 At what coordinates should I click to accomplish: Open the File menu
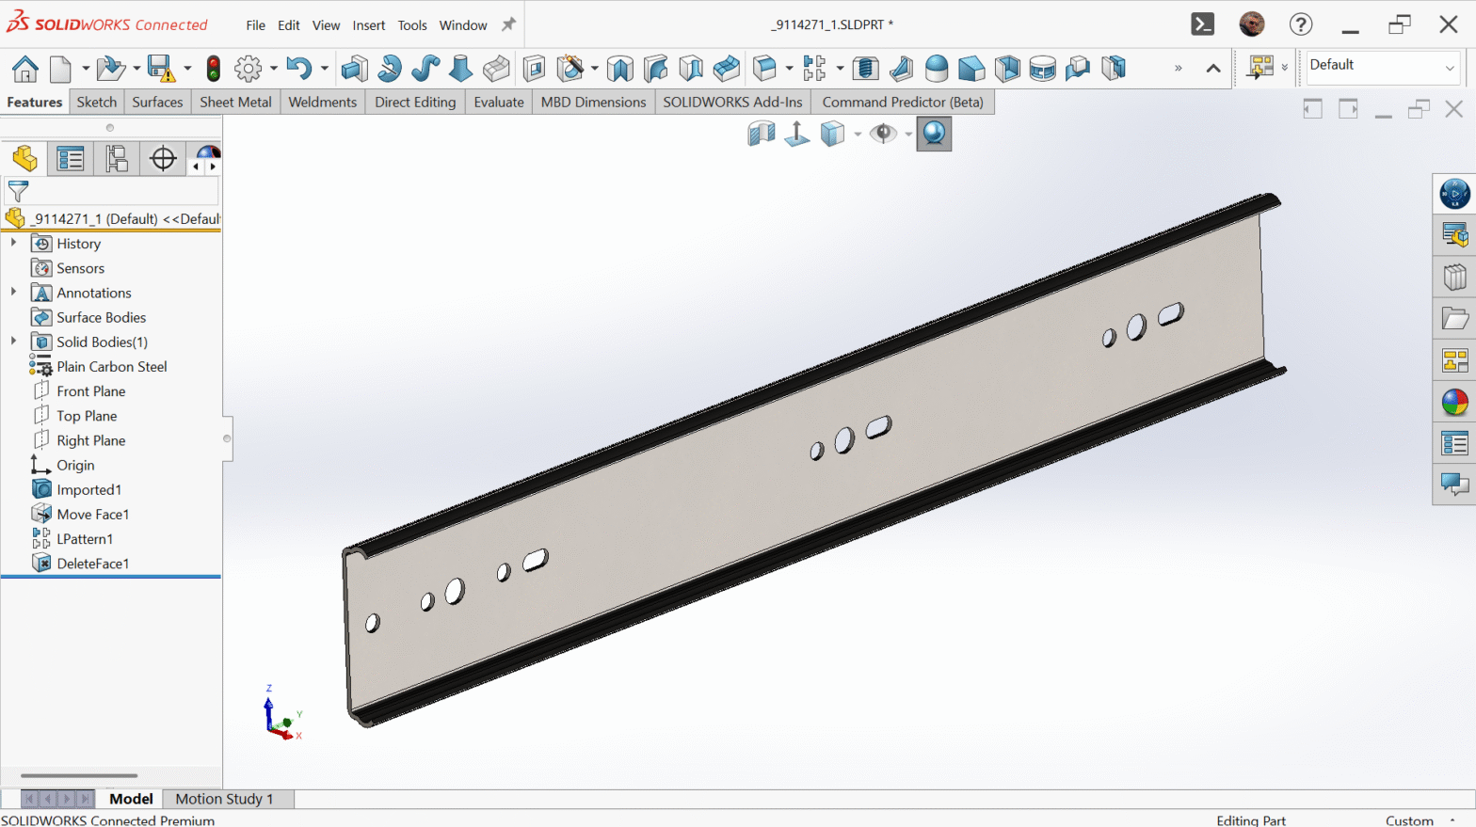click(256, 25)
